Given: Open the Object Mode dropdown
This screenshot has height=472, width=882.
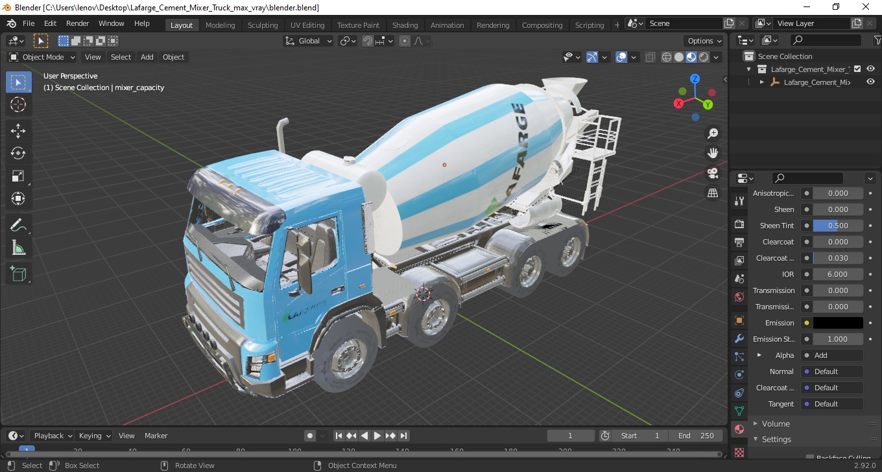Looking at the screenshot, I should pyautogui.click(x=43, y=57).
